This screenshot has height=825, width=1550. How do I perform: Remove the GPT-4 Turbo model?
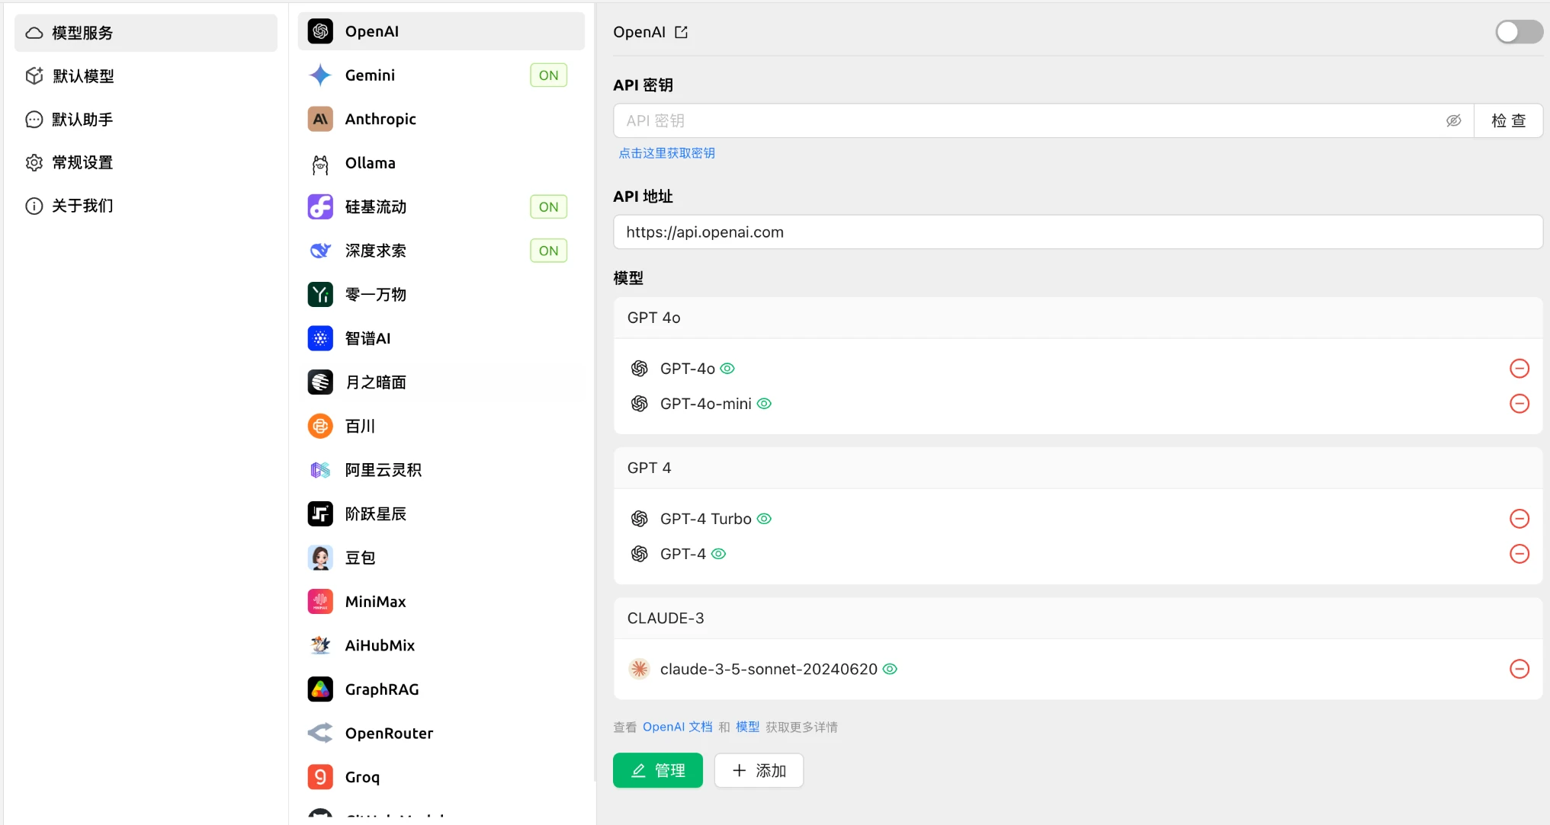click(1519, 519)
